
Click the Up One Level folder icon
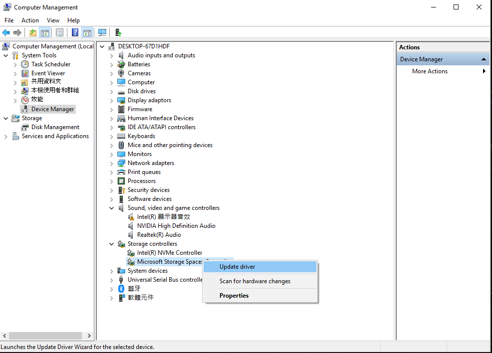(33, 33)
